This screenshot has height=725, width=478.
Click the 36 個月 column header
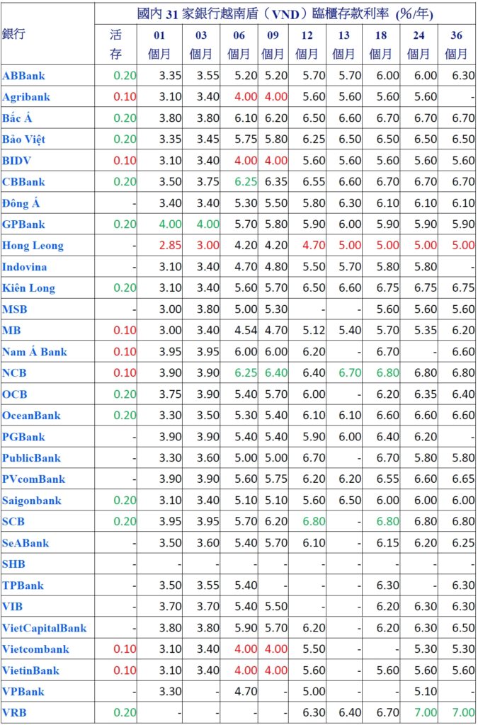coord(456,44)
